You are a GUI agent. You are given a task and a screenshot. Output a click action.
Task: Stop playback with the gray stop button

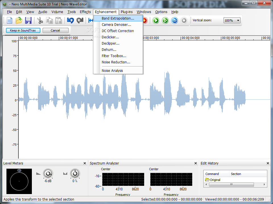(184, 20)
